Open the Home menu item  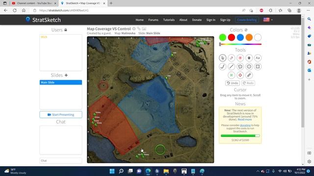coord(139,20)
